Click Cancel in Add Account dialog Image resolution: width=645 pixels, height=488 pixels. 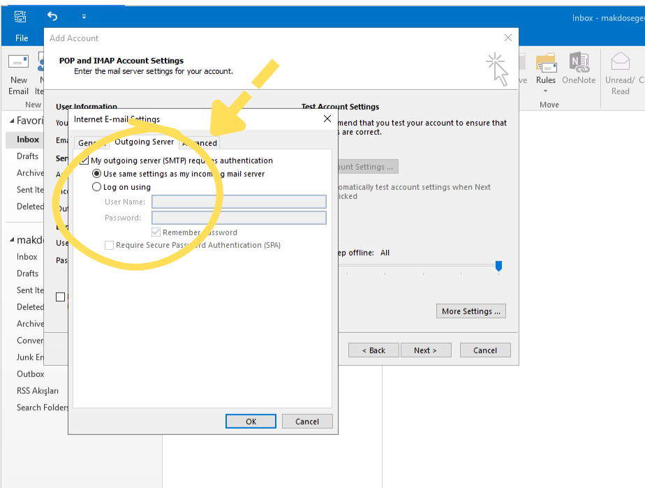tap(485, 350)
